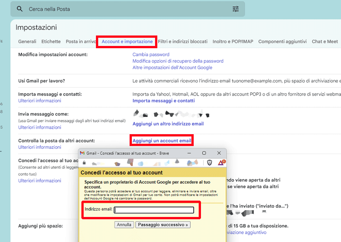Image resolution: width=341 pixels, height=242 pixels.
Task: Click Usi Gmail per lavoro? label
Action: click(41, 81)
